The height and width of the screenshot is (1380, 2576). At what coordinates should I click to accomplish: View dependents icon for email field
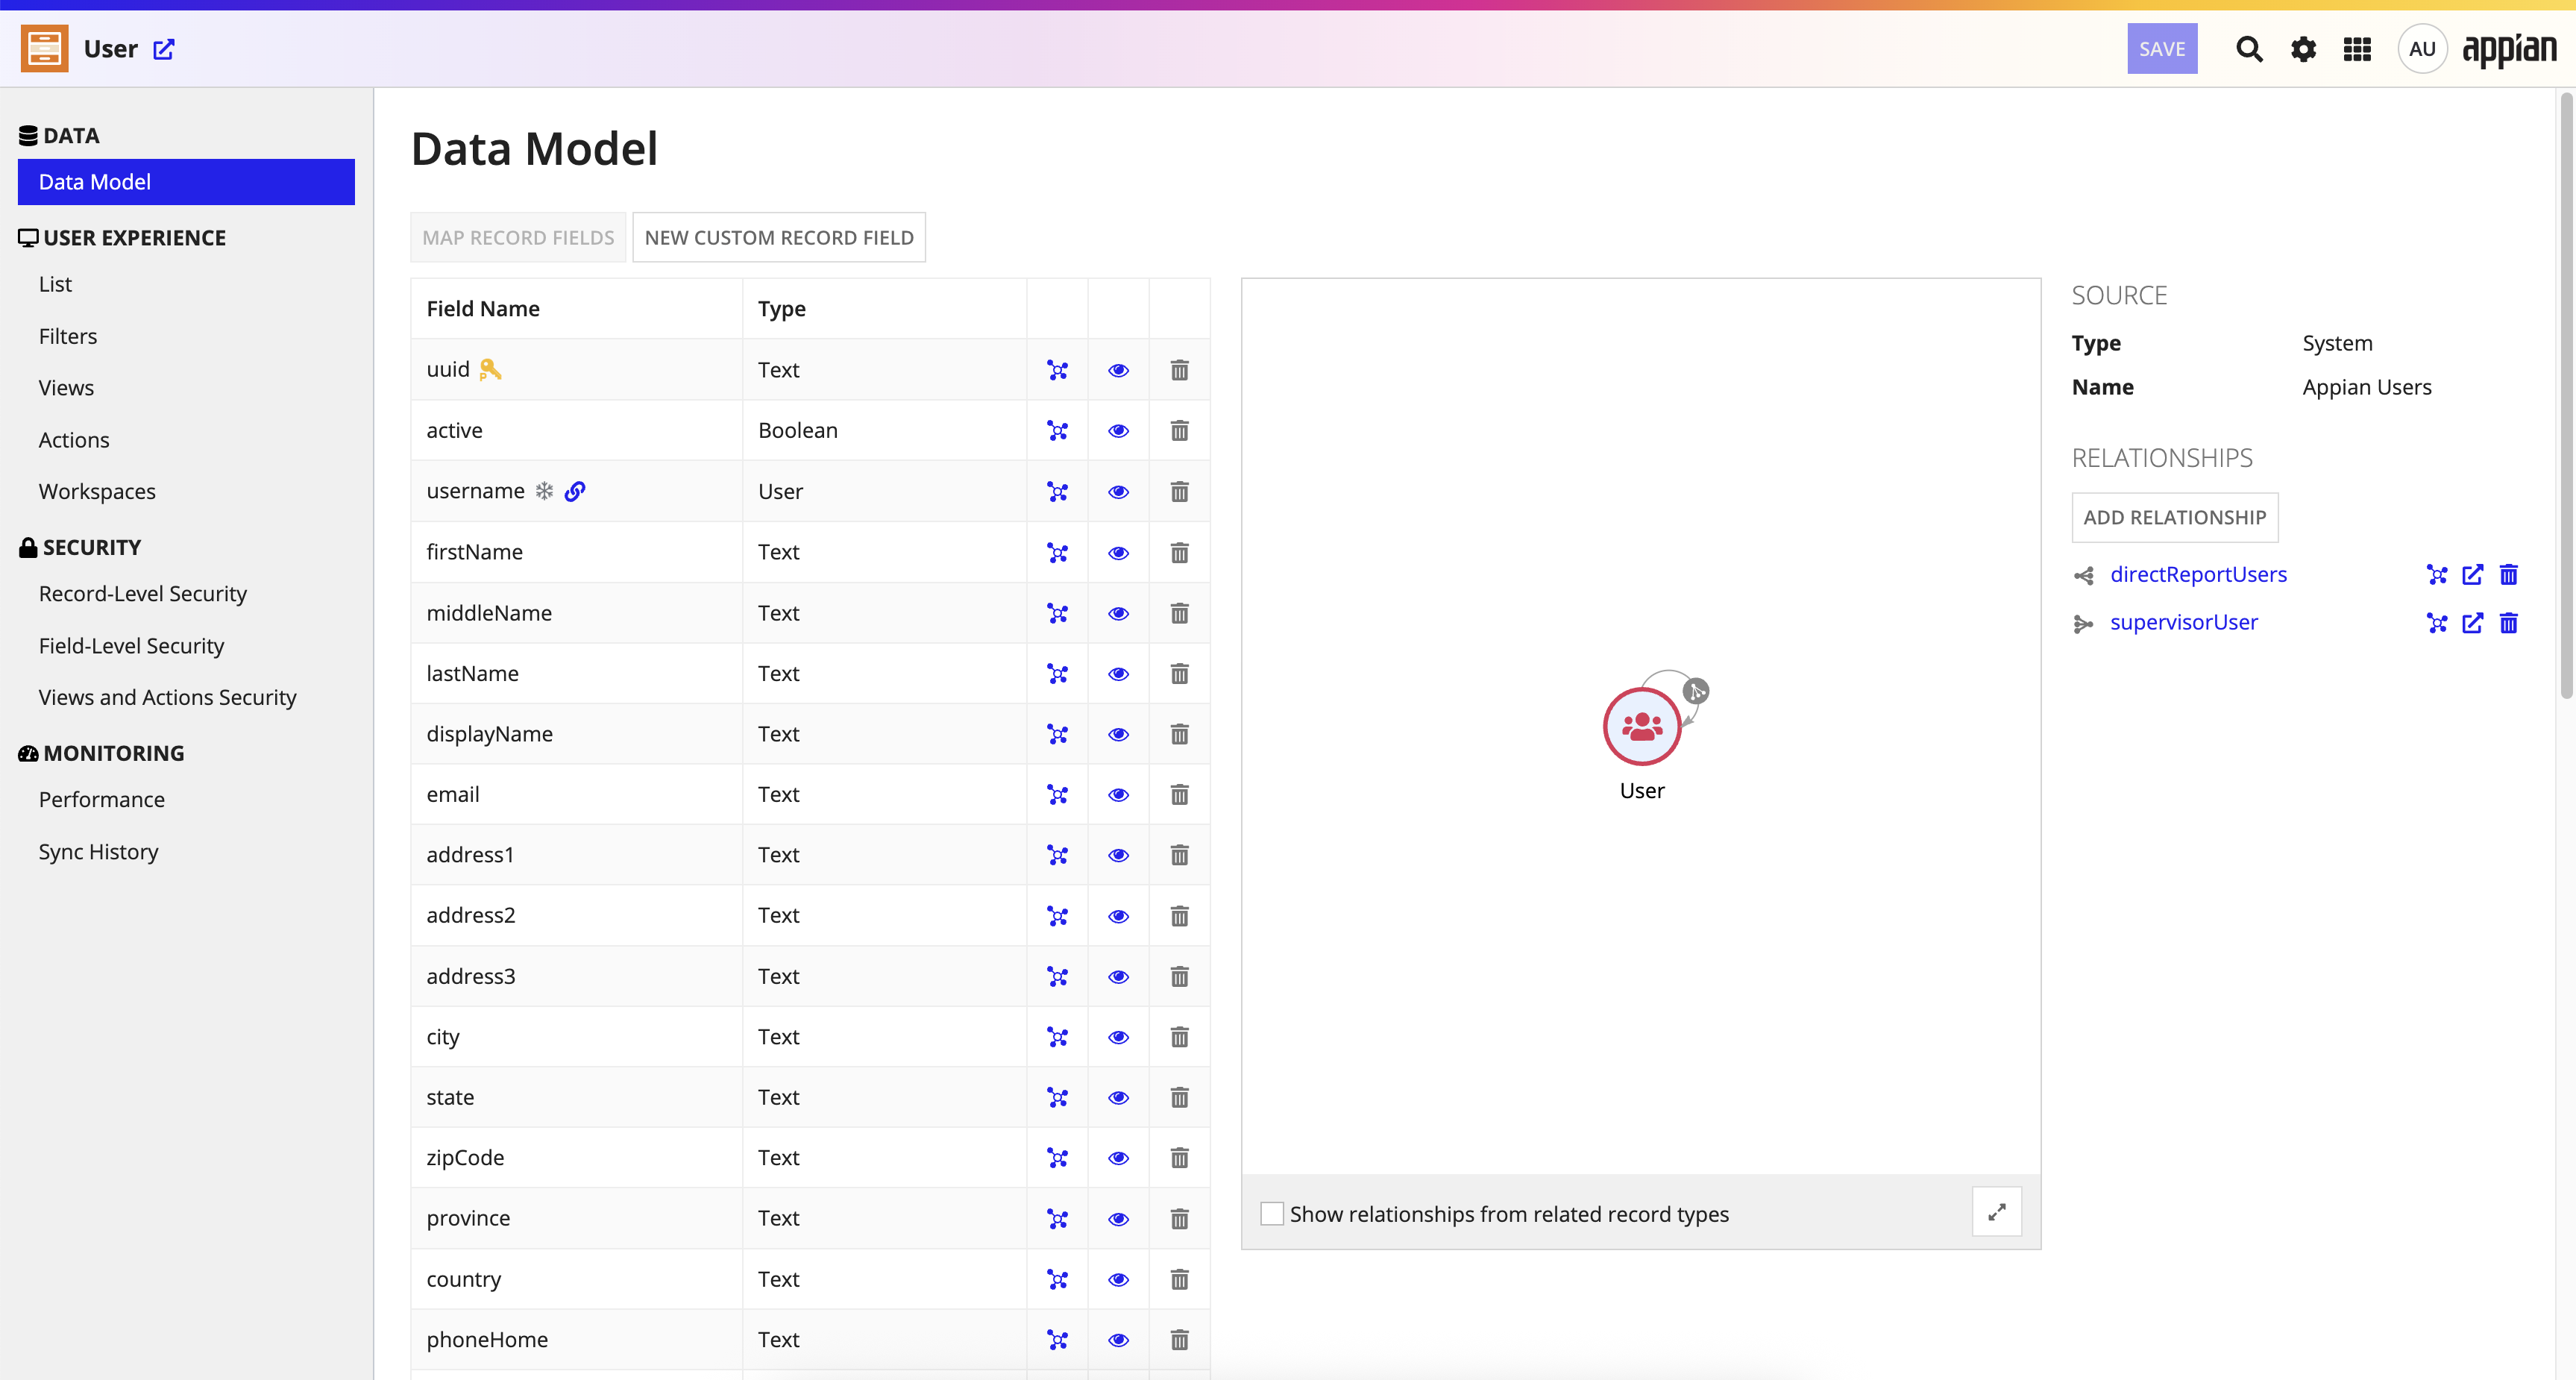(x=1057, y=795)
